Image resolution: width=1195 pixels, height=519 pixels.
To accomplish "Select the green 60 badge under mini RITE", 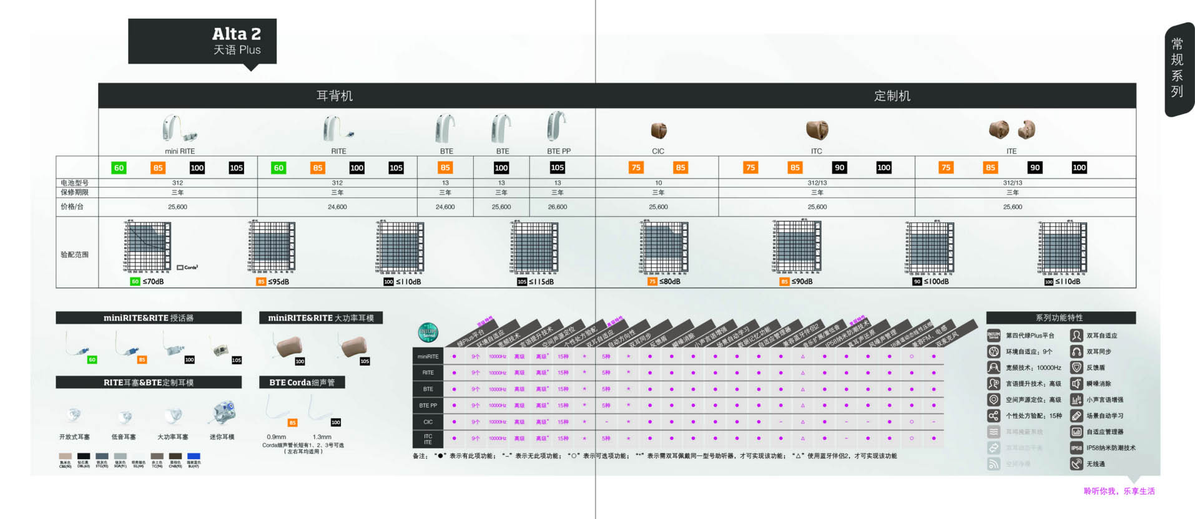I will [119, 168].
